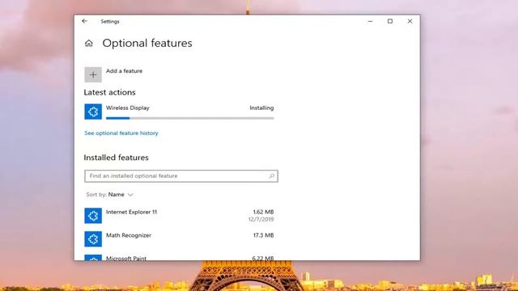Close the Settings window
Screen dimensions: 518x291
pos(410,21)
